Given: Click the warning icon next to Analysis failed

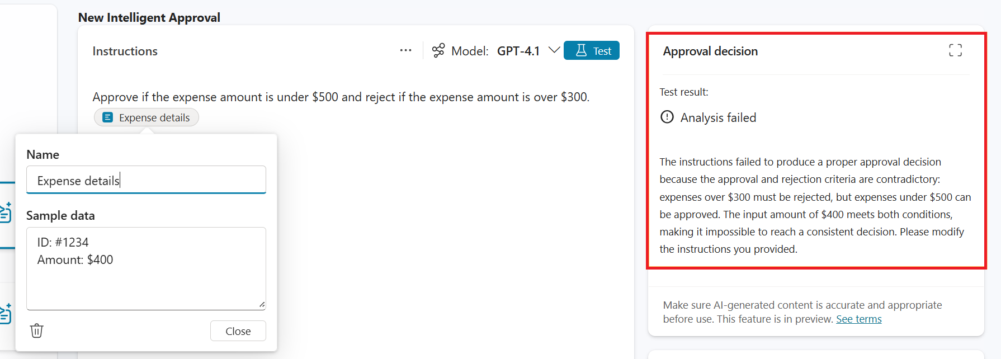Looking at the screenshot, I should tap(667, 117).
